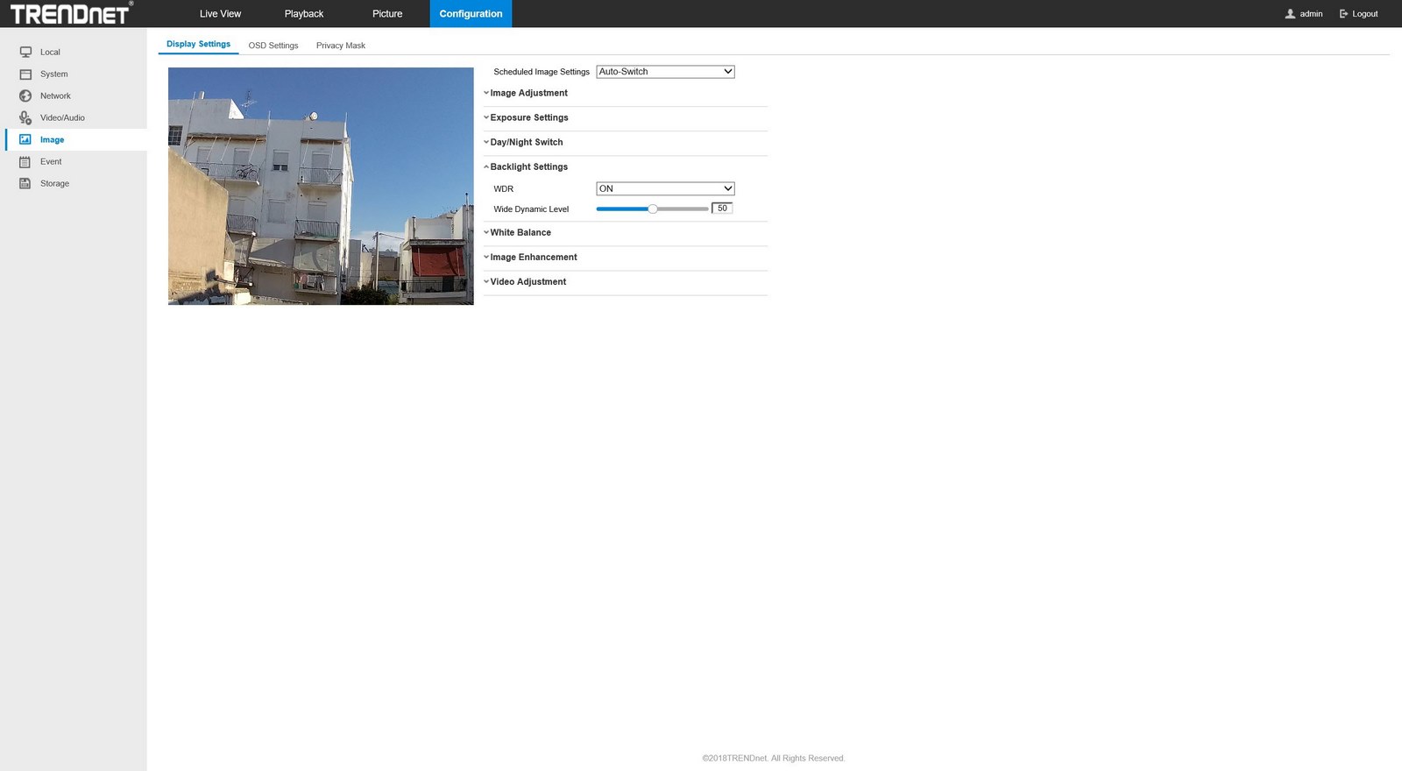Click the Logout link
Image resolution: width=1402 pixels, height=771 pixels.
tap(1364, 14)
